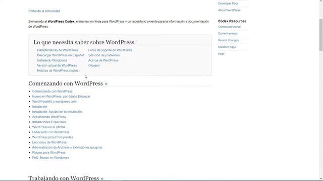The width and height of the screenshot is (323, 181).
Task: Click the scrollbar down arrow
Action: point(321,179)
